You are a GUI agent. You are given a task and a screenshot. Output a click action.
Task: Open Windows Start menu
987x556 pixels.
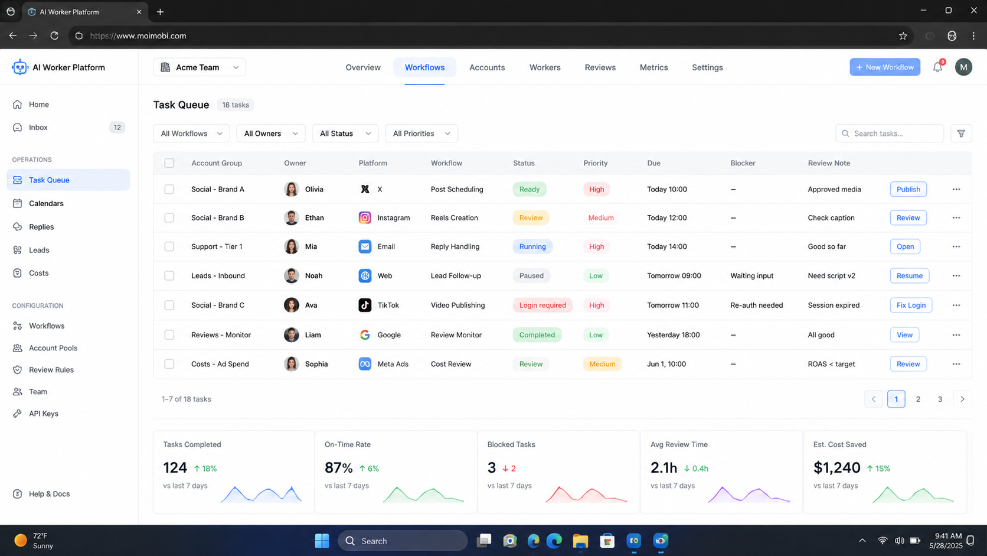[322, 541]
